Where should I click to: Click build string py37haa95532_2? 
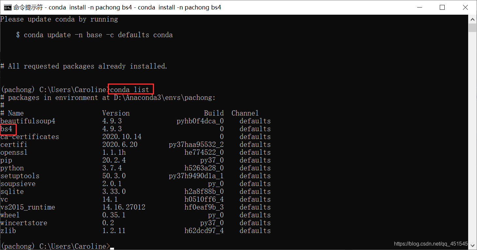coord(196,145)
